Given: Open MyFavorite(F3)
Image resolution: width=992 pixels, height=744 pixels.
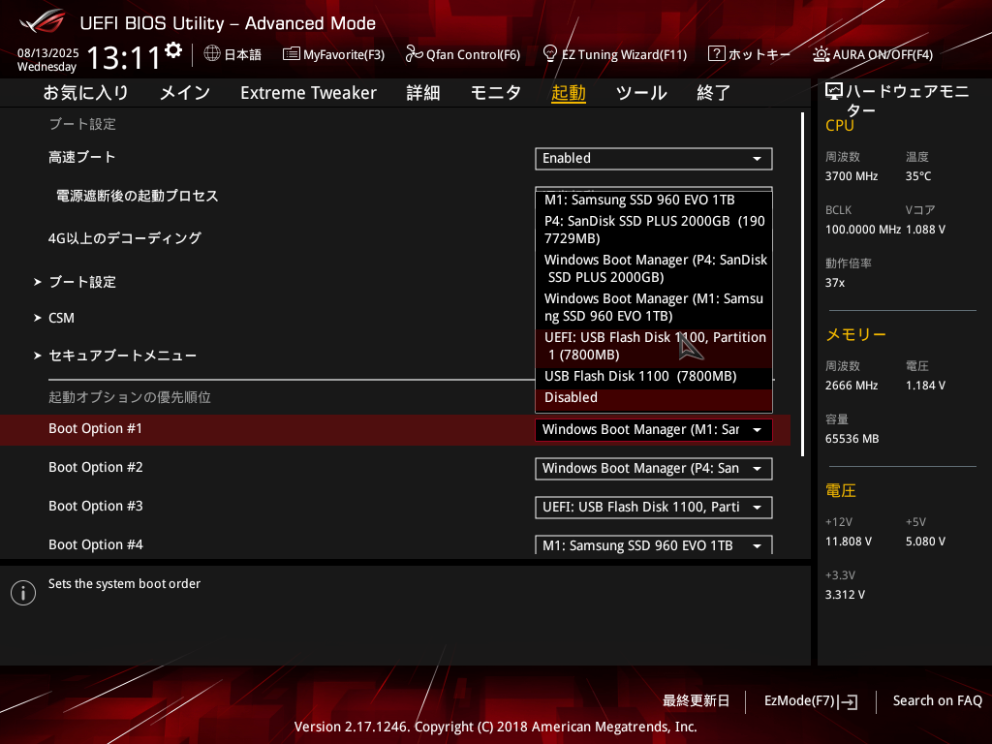Looking at the screenshot, I should tap(333, 54).
